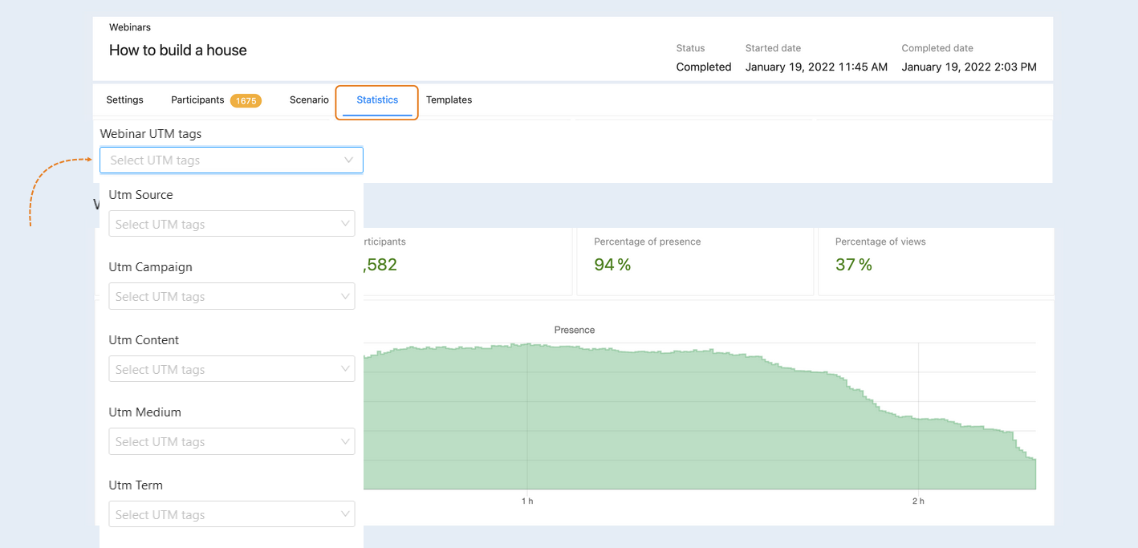
Task: Click the Utm Content dropdown arrow
Action: pos(345,369)
